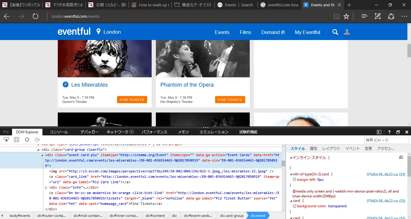Open the Events nav link
411x219 pixels.
tap(222, 32)
